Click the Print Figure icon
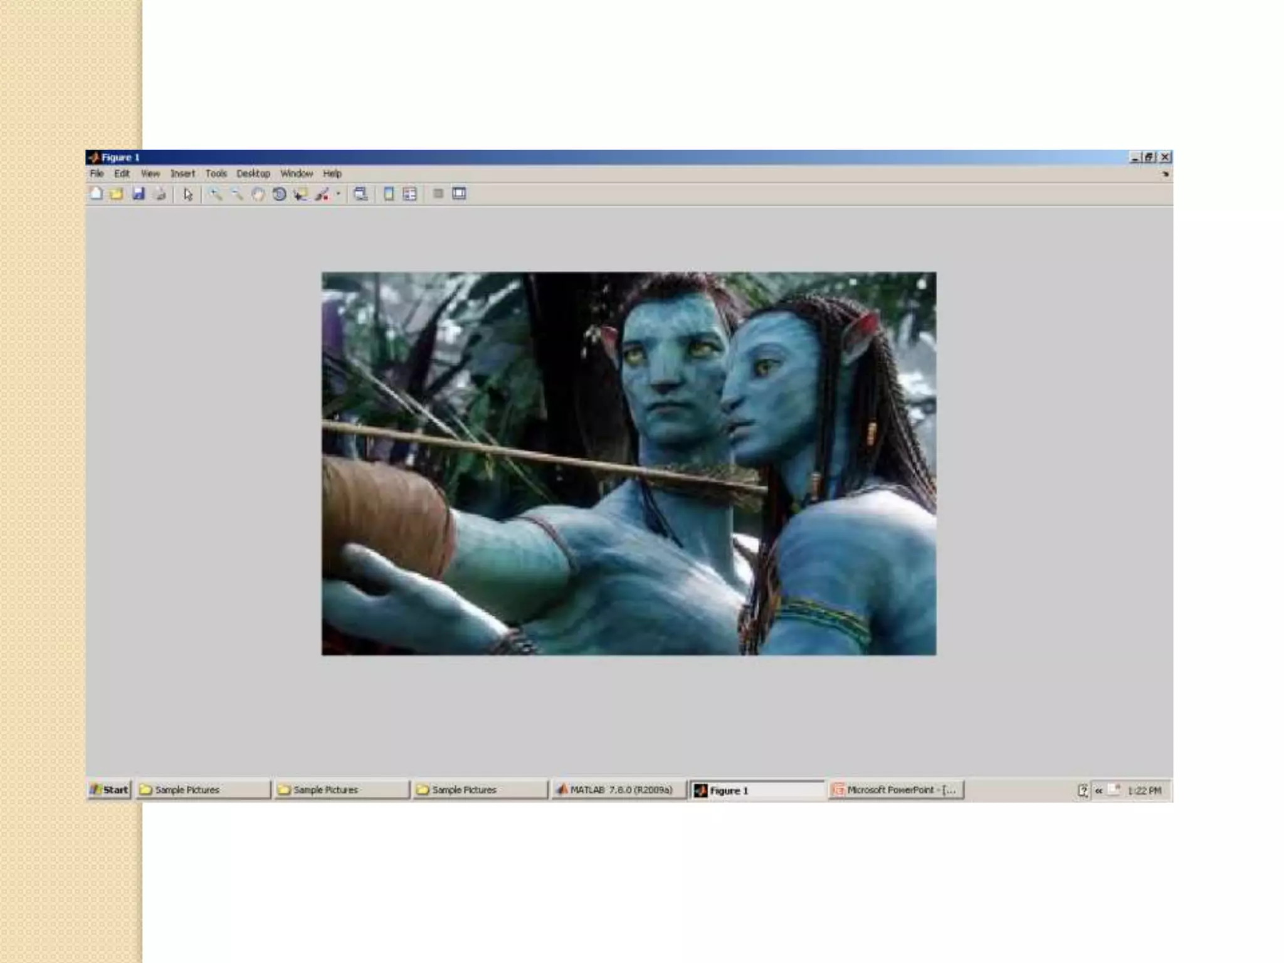The width and height of the screenshot is (1284, 963). 160,194
